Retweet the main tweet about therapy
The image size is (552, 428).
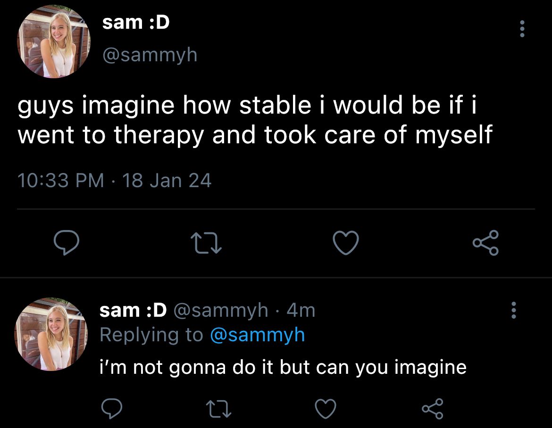coord(206,244)
